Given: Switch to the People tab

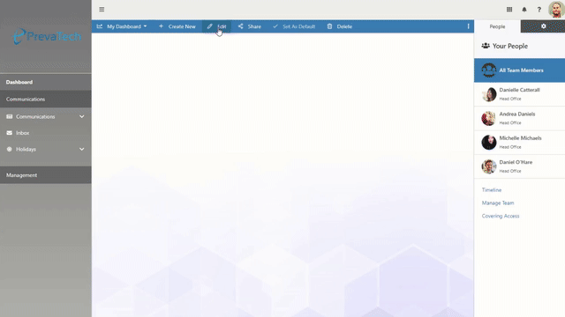Looking at the screenshot, I should pyautogui.click(x=497, y=26).
